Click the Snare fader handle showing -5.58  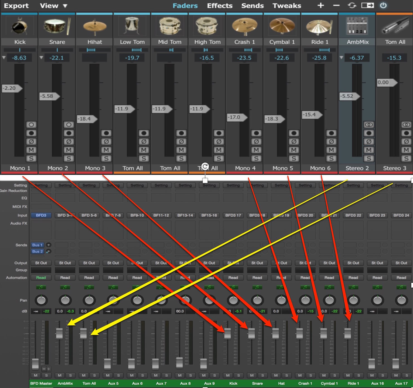pos(50,96)
